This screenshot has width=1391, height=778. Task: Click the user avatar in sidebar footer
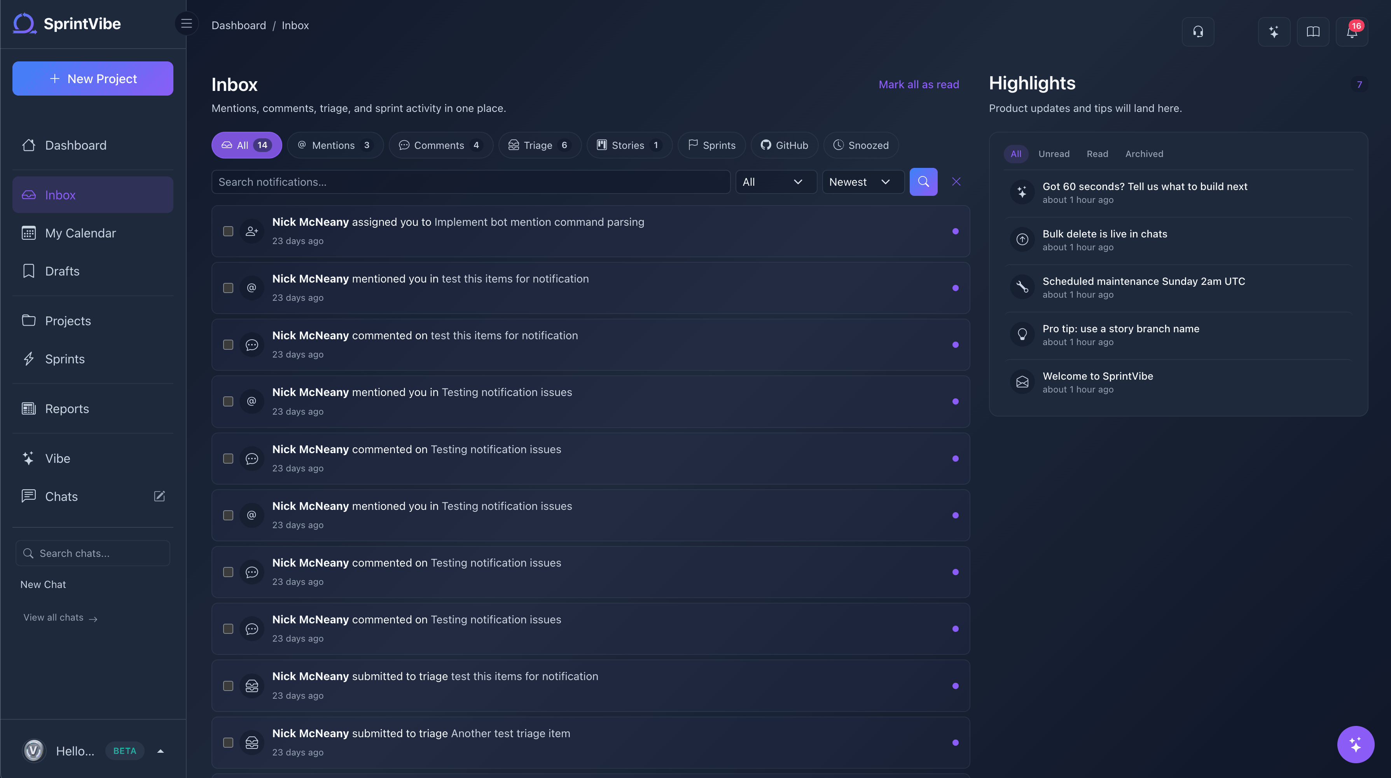33,750
